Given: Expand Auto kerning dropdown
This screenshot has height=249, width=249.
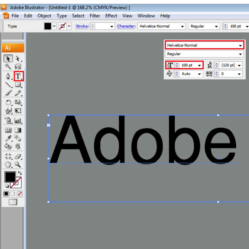Looking at the screenshot, I should point(199,74).
